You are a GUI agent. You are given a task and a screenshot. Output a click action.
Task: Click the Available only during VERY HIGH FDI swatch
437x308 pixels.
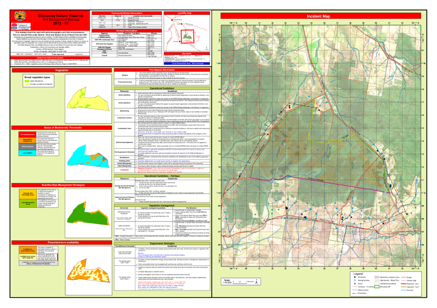(x=28, y=257)
